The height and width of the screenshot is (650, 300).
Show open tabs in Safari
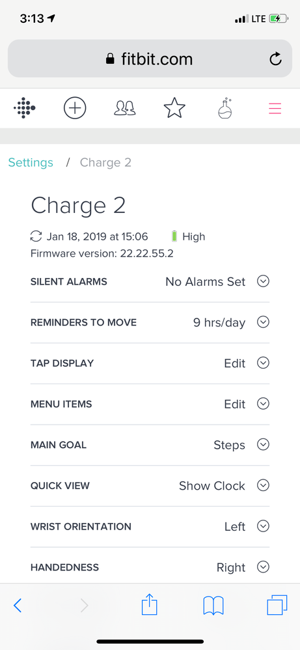(277, 605)
